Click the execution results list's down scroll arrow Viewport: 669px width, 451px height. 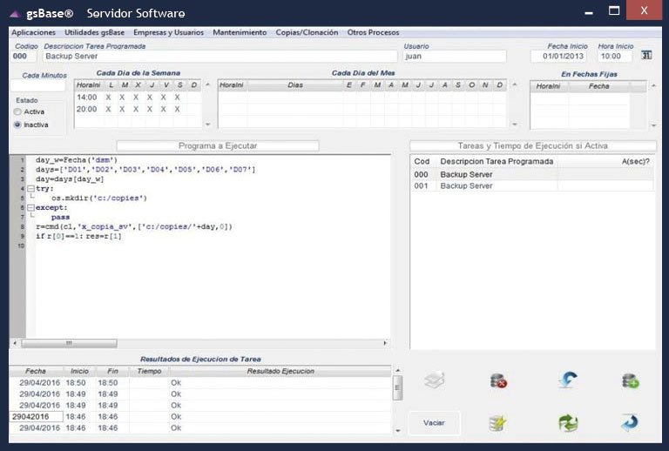[x=397, y=430]
